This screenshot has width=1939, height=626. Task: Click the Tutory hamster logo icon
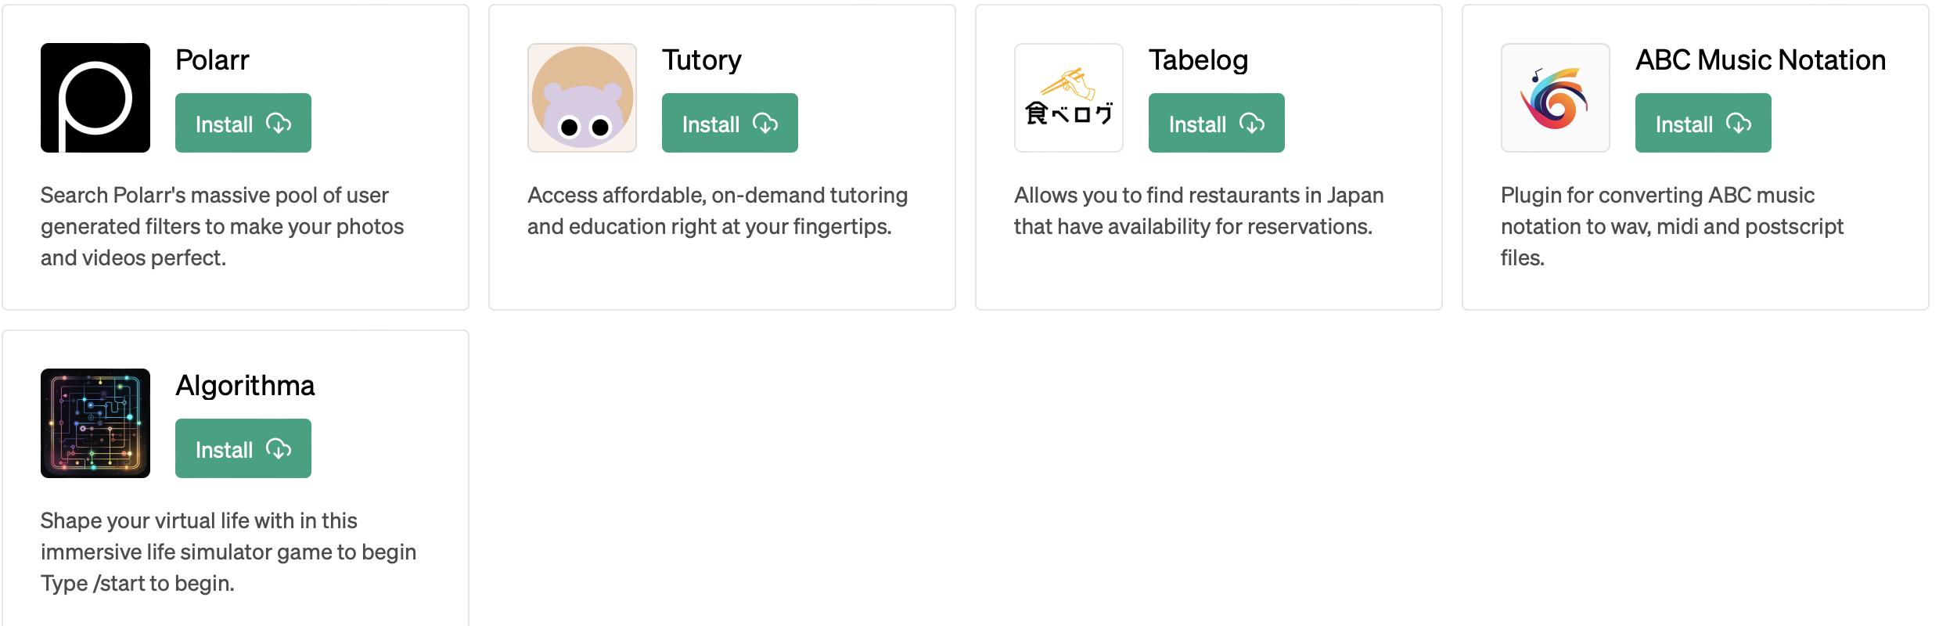point(582,98)
